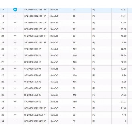Select the 150 cell in row 31
The width and height of the screenshot is (132, 132).
point(75,102)
